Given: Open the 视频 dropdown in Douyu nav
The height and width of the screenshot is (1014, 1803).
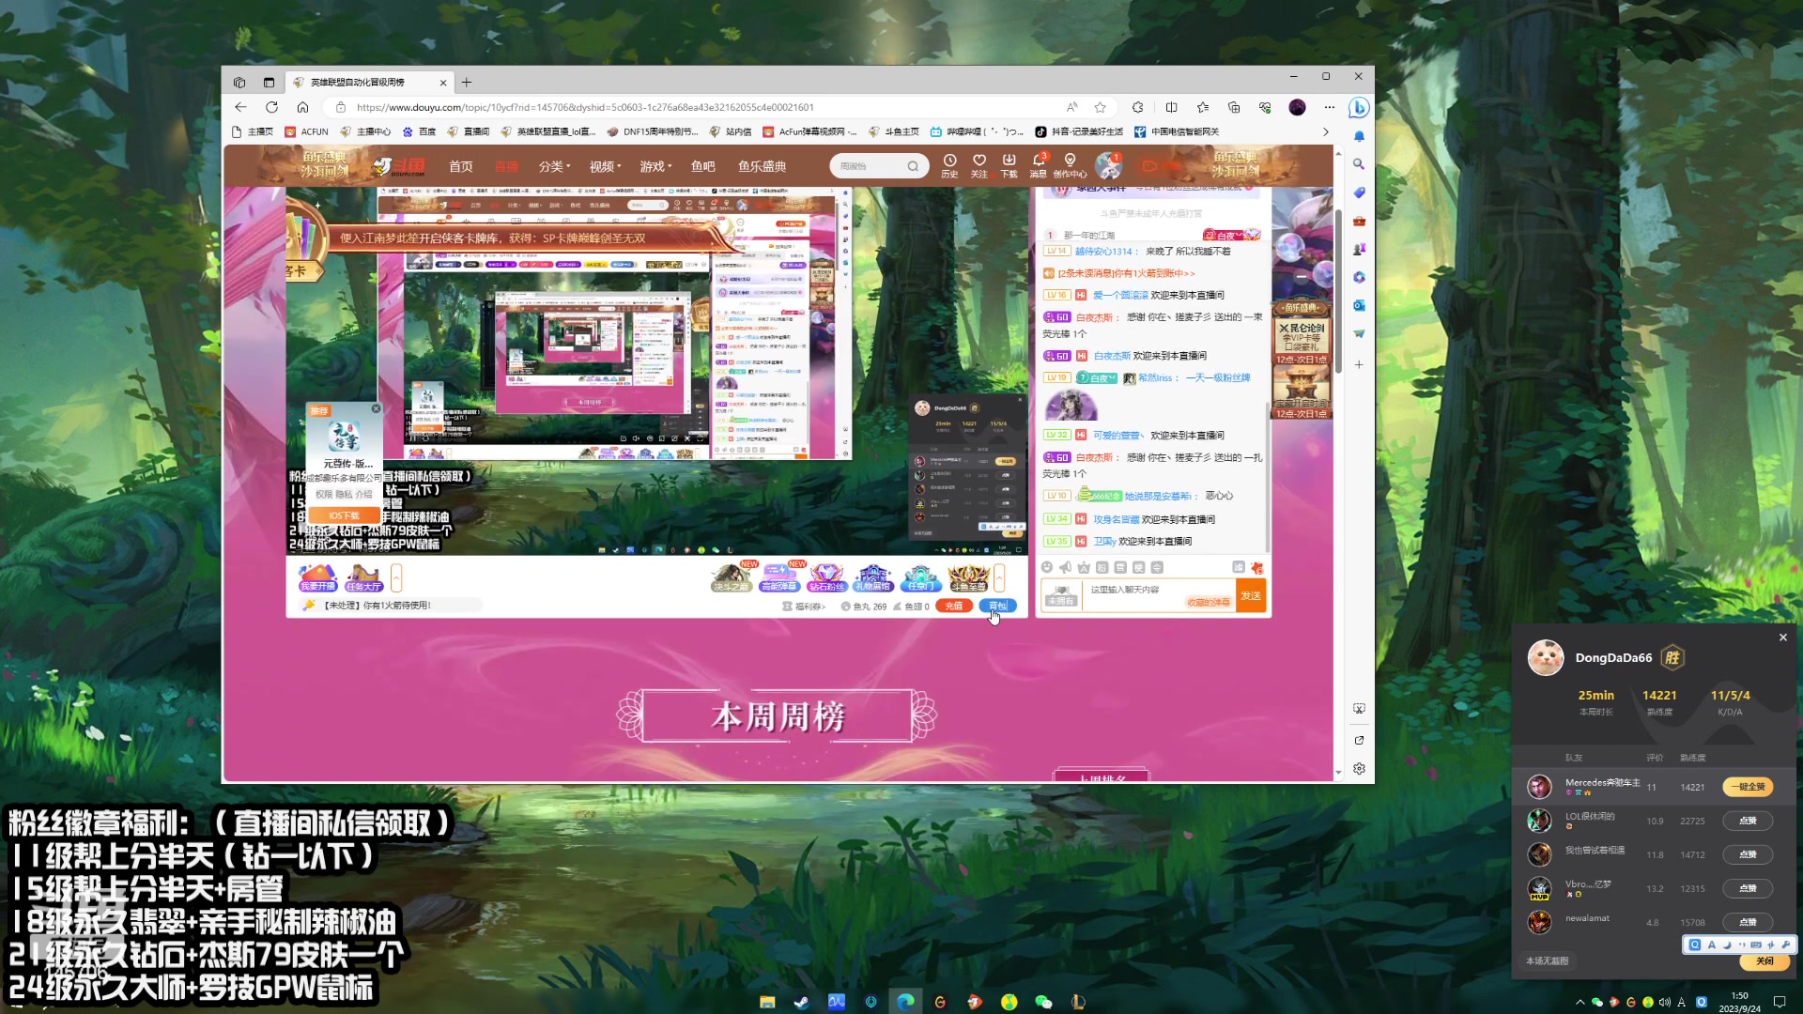Looking at the screenshot, I should 605,166.
